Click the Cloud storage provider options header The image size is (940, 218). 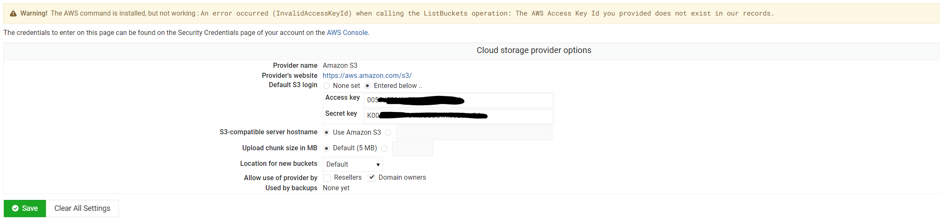[x=534, y=50]
